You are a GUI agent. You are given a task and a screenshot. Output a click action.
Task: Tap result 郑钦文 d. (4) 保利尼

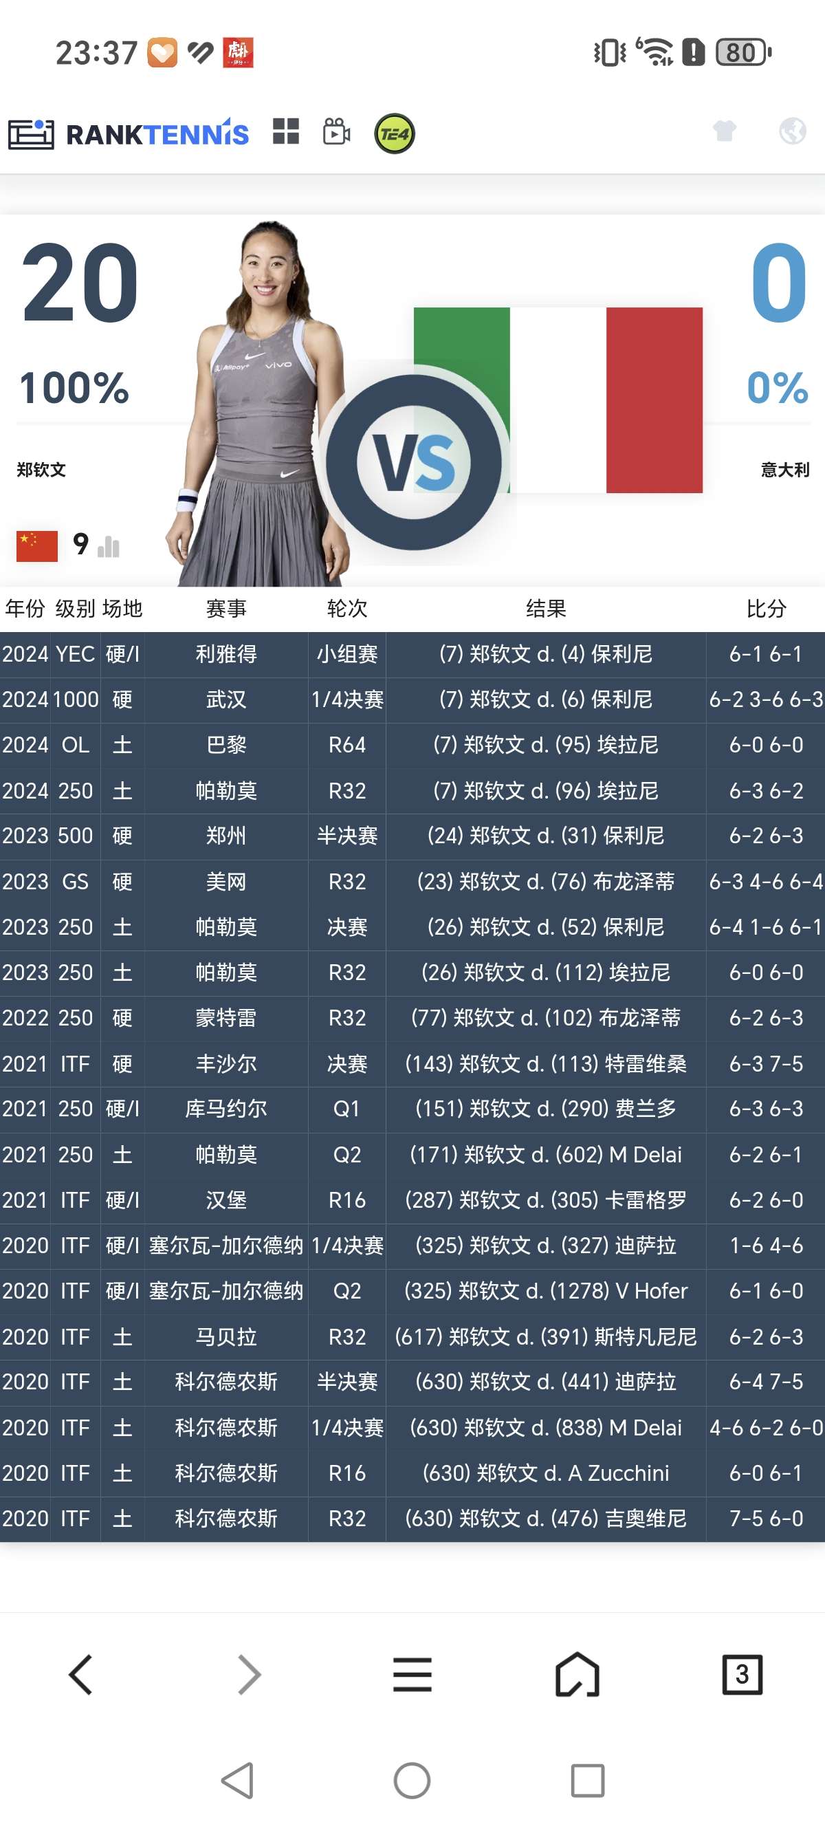tap(547, 653)
